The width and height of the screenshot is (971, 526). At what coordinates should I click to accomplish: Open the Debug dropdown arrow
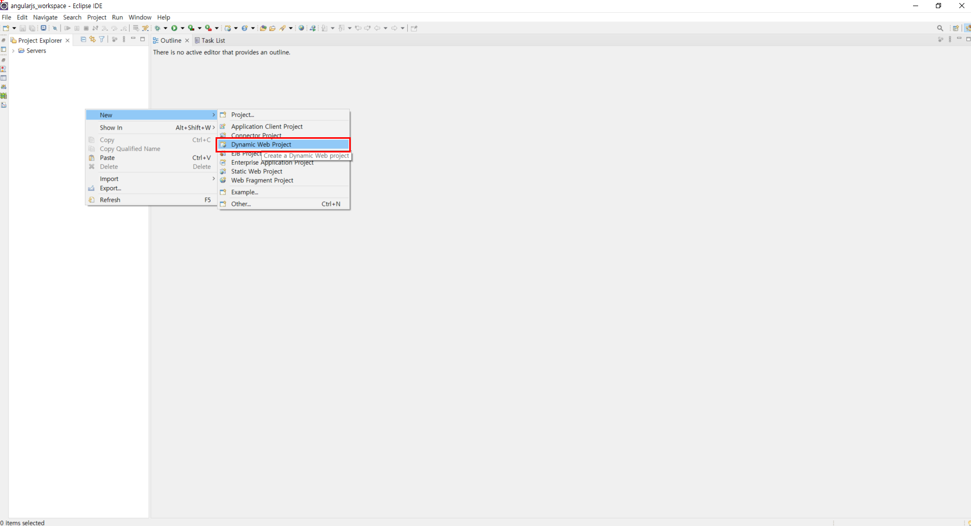(x=165, y=28)
